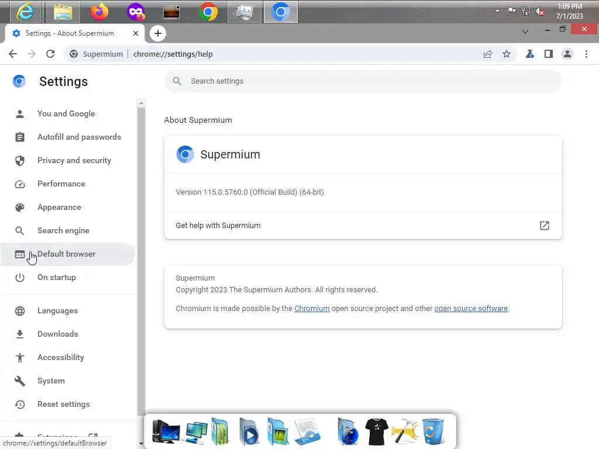Follow the open source software link
This screenshot has width=599, height=449.
click(471, 309)
